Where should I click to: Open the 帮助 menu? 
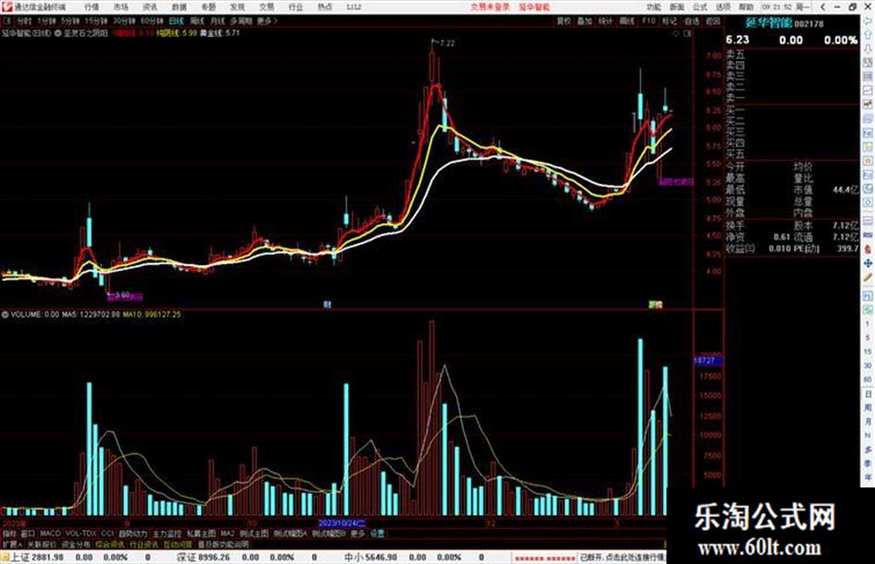tap(746, 6)
